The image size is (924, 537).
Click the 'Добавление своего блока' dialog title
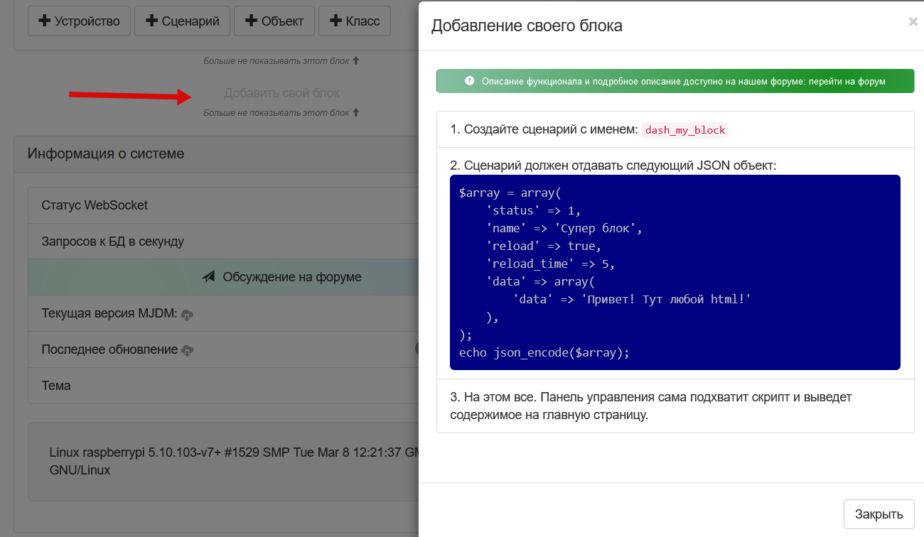[x=527, y=26]
